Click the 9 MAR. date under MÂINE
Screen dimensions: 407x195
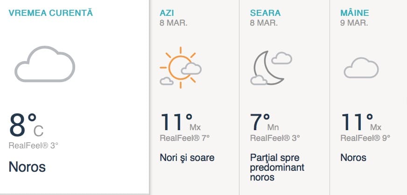(354, 23)
